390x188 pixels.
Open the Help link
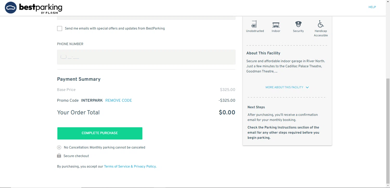(x=372, y=7)
